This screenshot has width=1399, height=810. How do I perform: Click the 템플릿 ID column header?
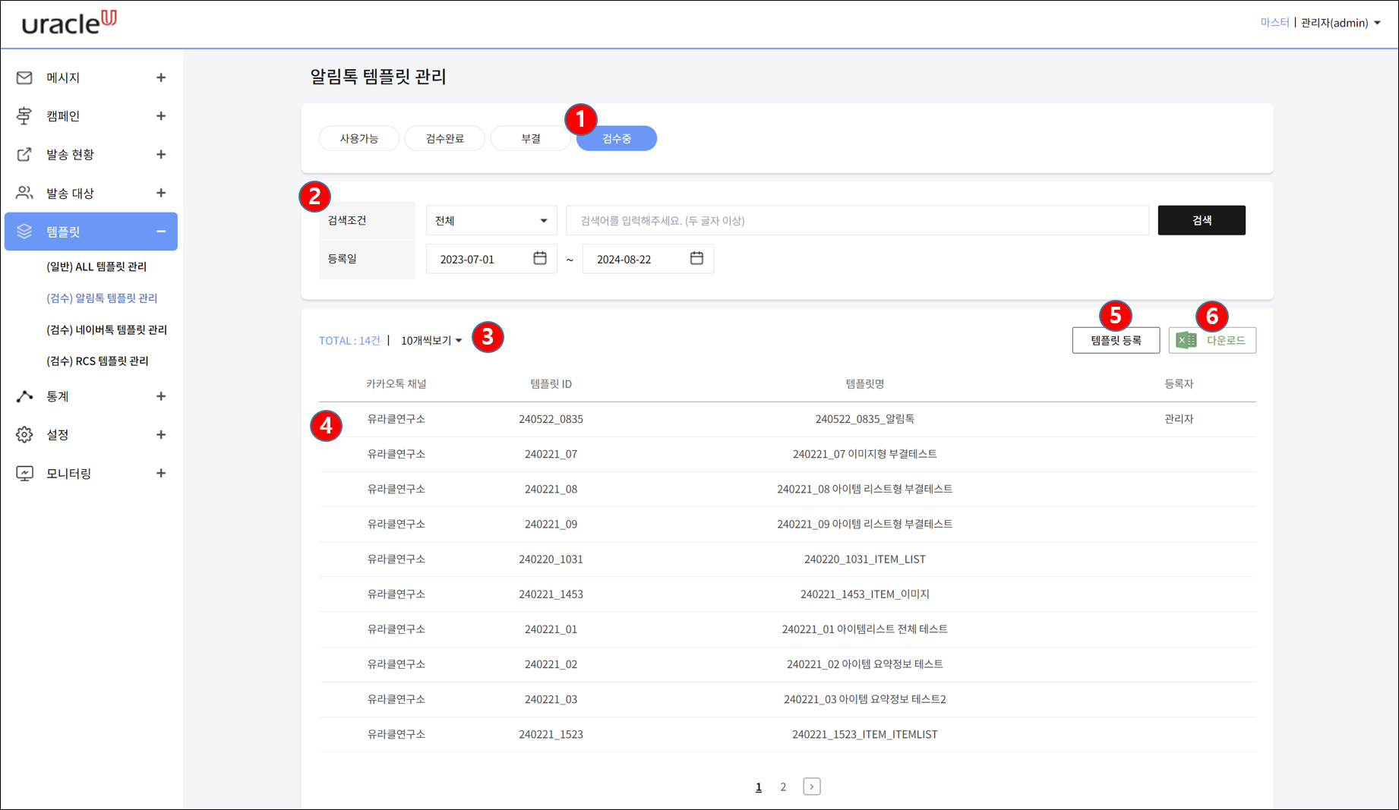click(x=551, y=384)
